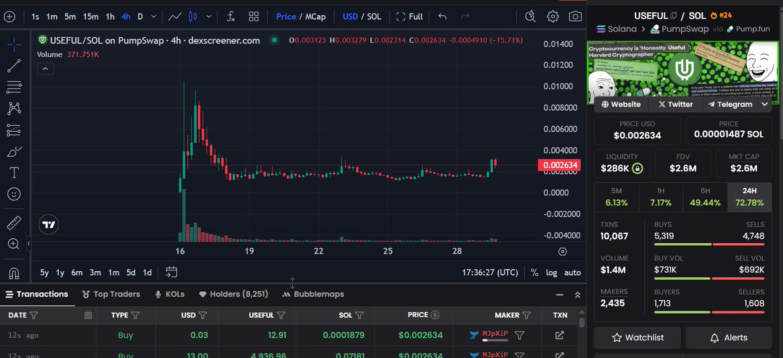783x358 pixels.
Task: Open transaction link in TXN column
Action: tap(559, 335)
